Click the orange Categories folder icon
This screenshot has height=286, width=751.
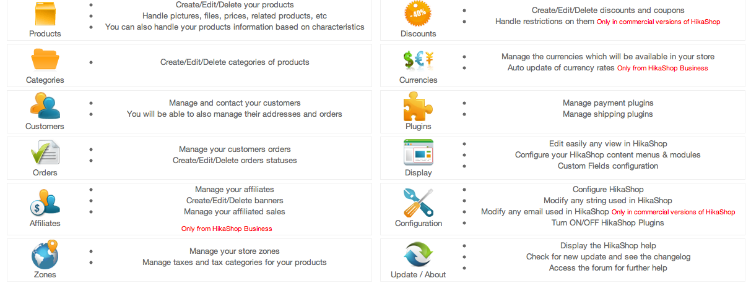[45, 59]
